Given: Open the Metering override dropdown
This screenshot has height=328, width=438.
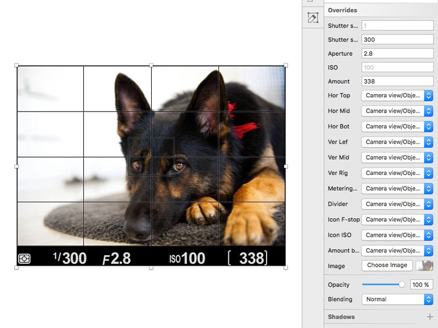Looking at the screenshot, I should point(396,188).
